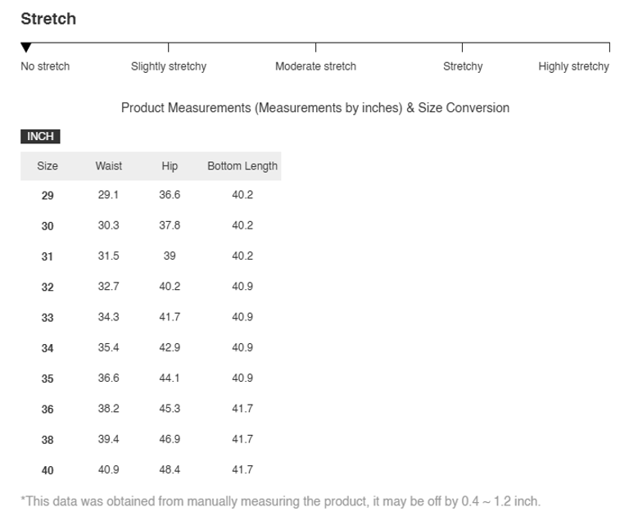
Task: Select the size 29 row
Action: [48, 196]
